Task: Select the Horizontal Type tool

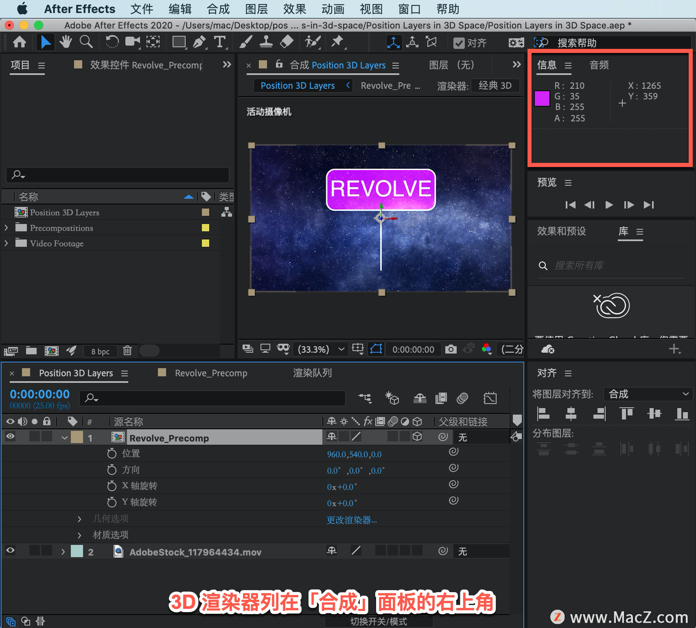Action: (220, 42)
